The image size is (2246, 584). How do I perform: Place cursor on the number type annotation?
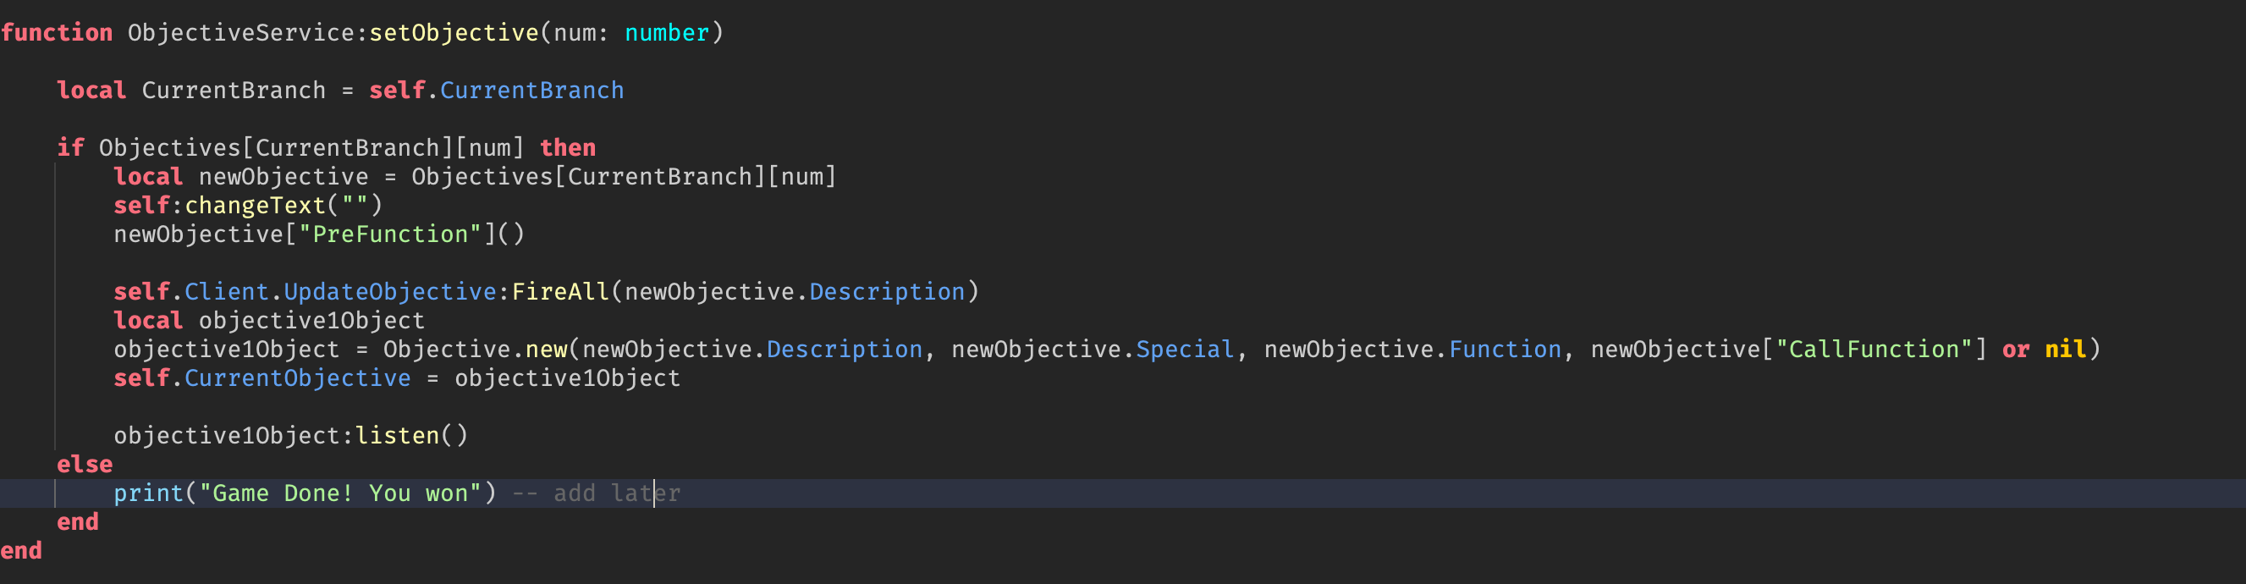667,33
